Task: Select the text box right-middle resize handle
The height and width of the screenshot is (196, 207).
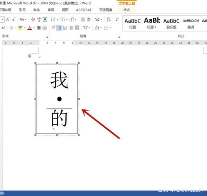Action: tap(79, 99)
